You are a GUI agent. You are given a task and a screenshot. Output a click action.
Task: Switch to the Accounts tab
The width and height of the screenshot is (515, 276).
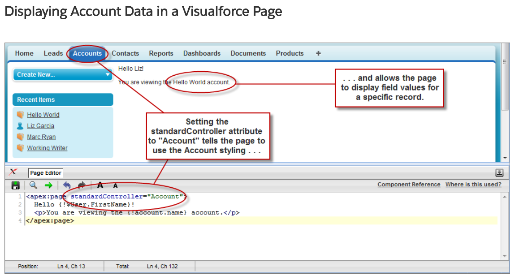click(87, 53)
